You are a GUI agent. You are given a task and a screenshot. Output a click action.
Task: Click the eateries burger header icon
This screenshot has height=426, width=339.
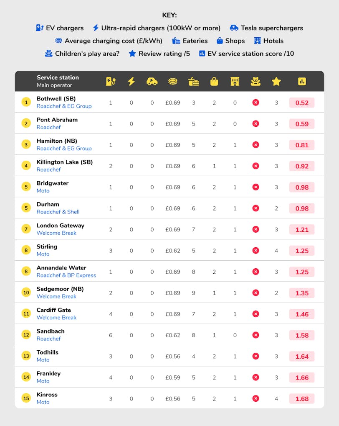tap(193, 81)
